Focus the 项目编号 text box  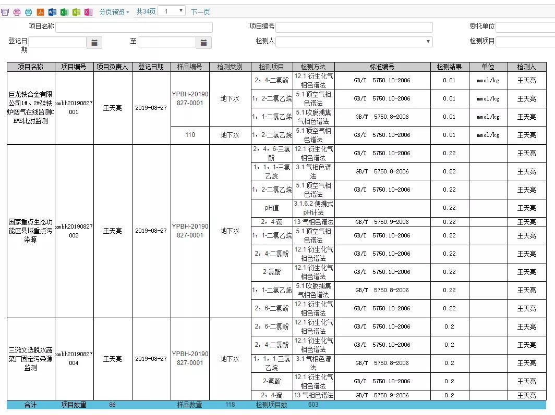pyautogui.click(x=354, y=28)
